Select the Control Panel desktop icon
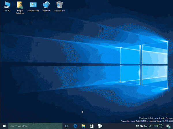The height and width of the screenshot is (129, 173). coord(33,6)
